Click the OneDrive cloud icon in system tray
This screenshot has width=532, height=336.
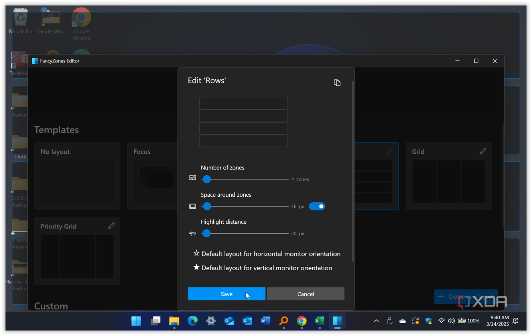[402, 321]
